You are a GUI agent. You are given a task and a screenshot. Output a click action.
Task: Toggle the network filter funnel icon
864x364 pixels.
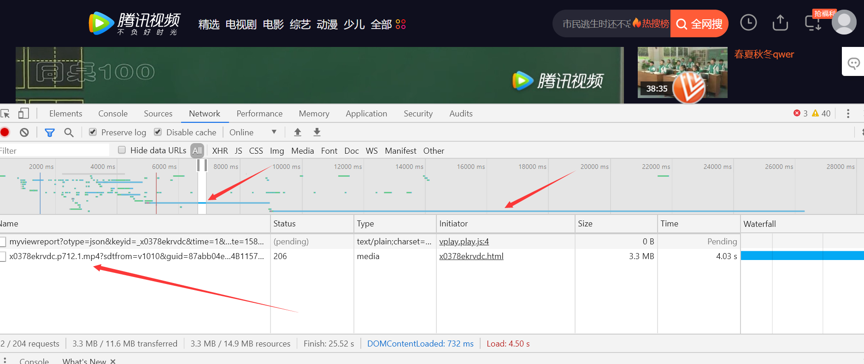50,133
